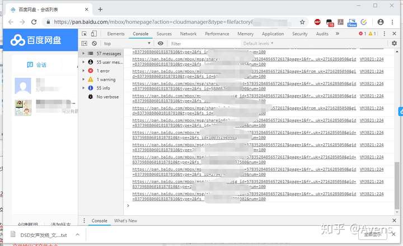Select the drawer Console tab
The height and width of the screenshot is (246, 403).
tap(99, 221)
